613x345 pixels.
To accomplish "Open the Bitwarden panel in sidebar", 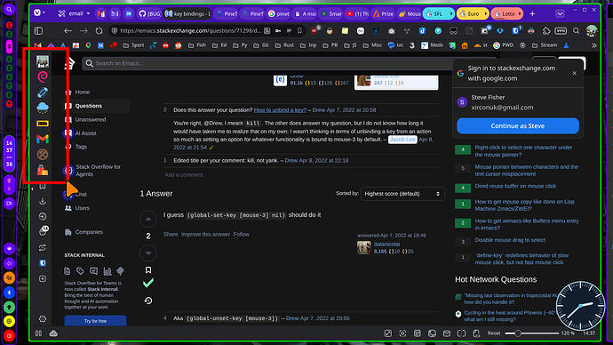I will 43,263.
